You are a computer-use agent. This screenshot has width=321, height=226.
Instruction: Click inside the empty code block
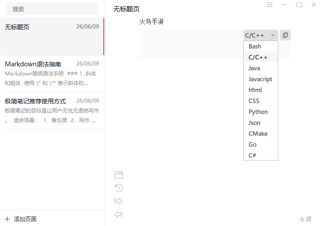[x=191, y=44]
